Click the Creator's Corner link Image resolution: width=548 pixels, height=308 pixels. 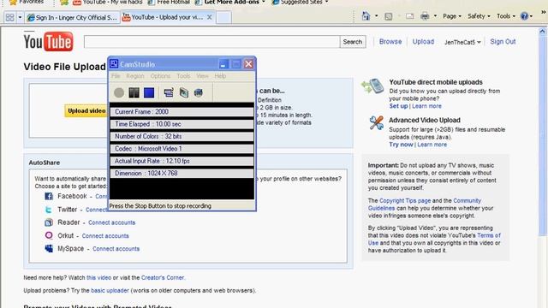(x=163, y=277)
